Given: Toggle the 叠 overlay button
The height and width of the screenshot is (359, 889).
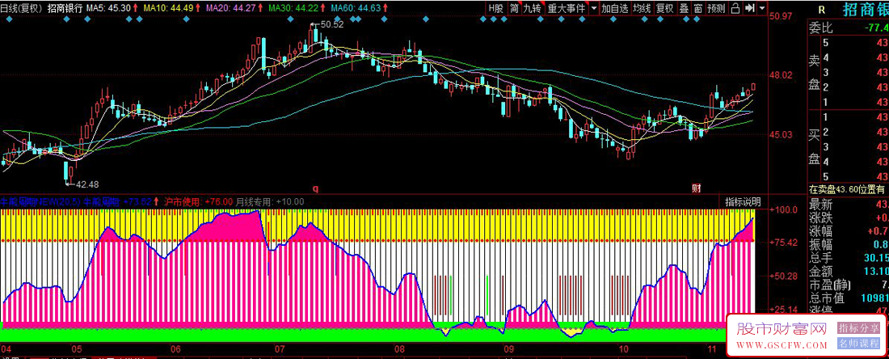Looking at the screenshot, I should click(x=684, y=9).
